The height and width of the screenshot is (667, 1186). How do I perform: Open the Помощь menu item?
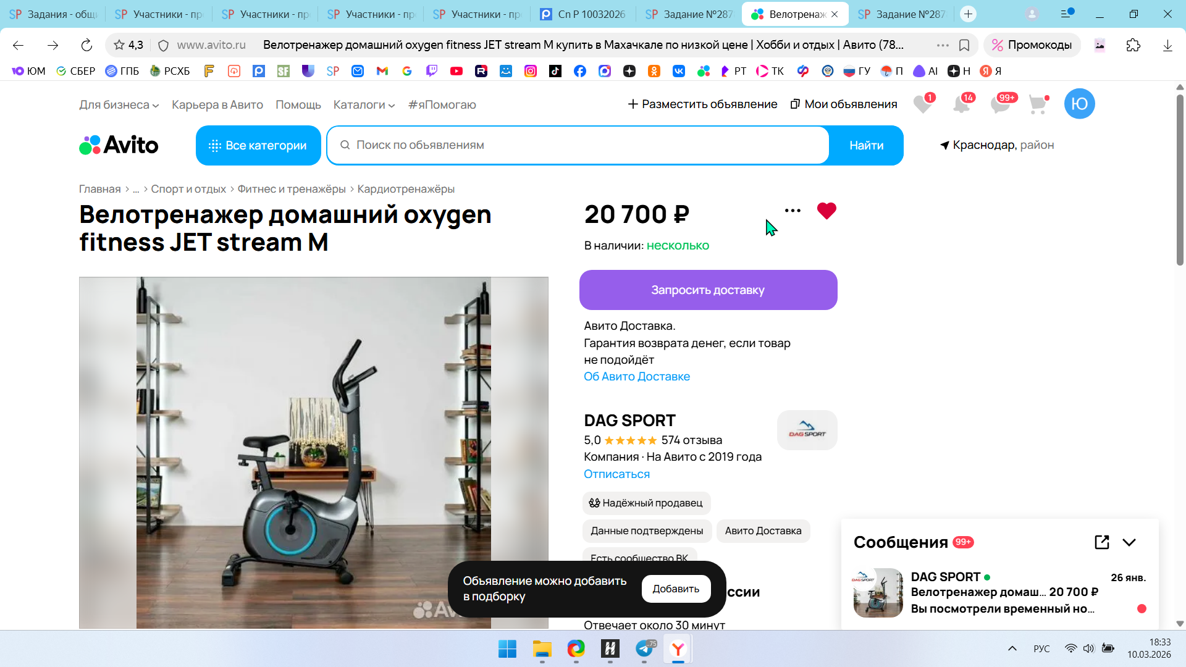(x=298, y=105)
